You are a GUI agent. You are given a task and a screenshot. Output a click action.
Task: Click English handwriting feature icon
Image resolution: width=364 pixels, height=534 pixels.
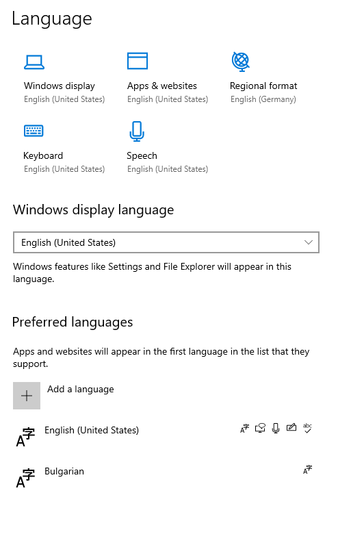point(291,427)
